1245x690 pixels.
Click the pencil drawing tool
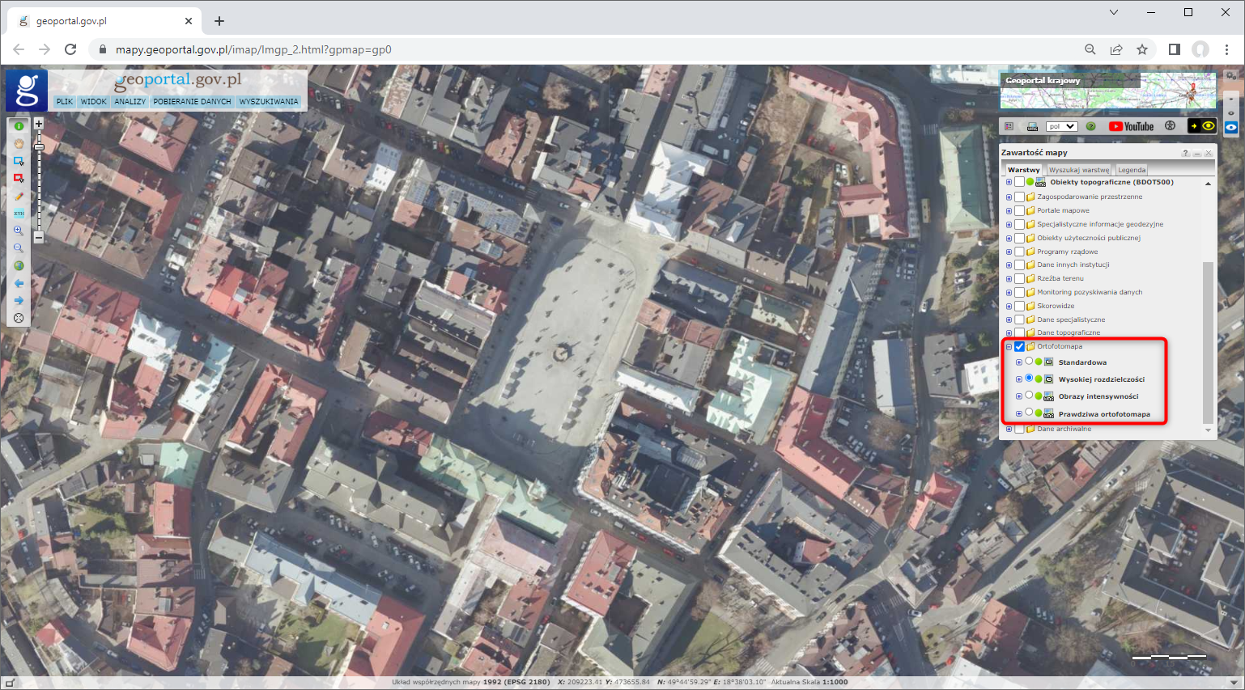(19, 196)
